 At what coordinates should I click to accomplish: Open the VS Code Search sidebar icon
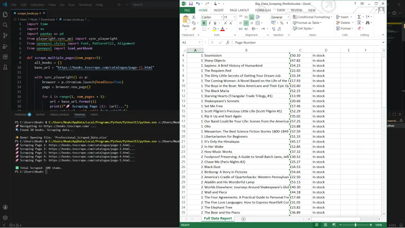point(5,25)
